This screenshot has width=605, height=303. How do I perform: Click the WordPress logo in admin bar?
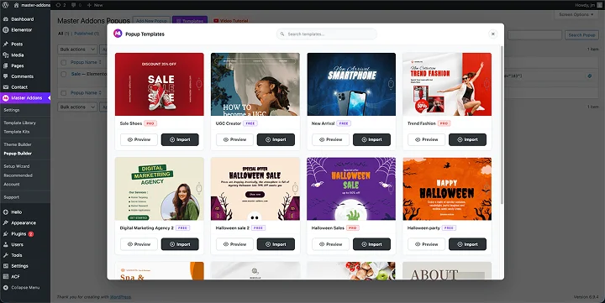tap(5, 5)
